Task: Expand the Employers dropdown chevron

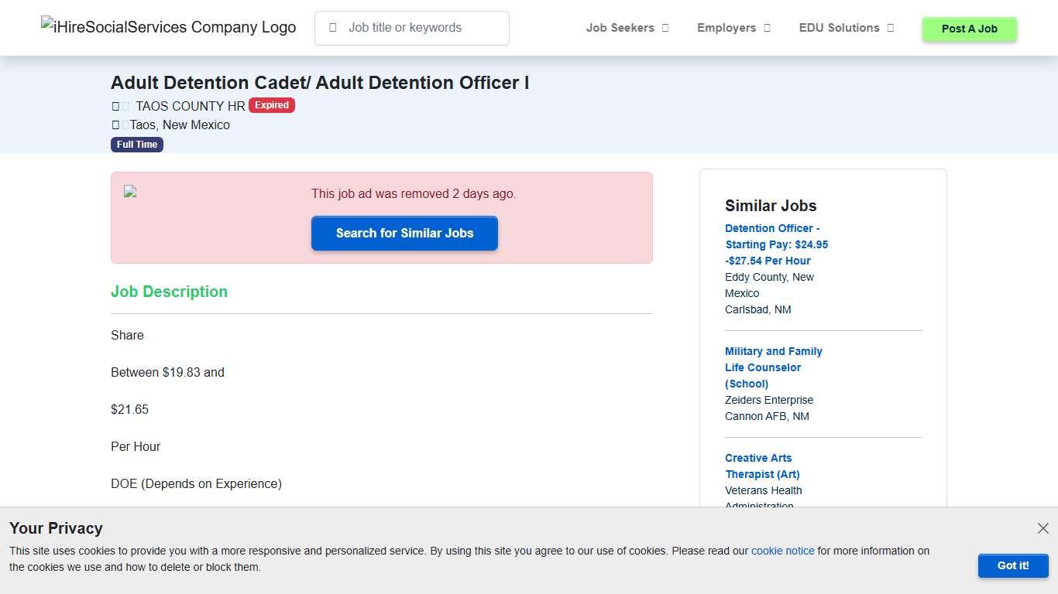Action: (766, 28)
